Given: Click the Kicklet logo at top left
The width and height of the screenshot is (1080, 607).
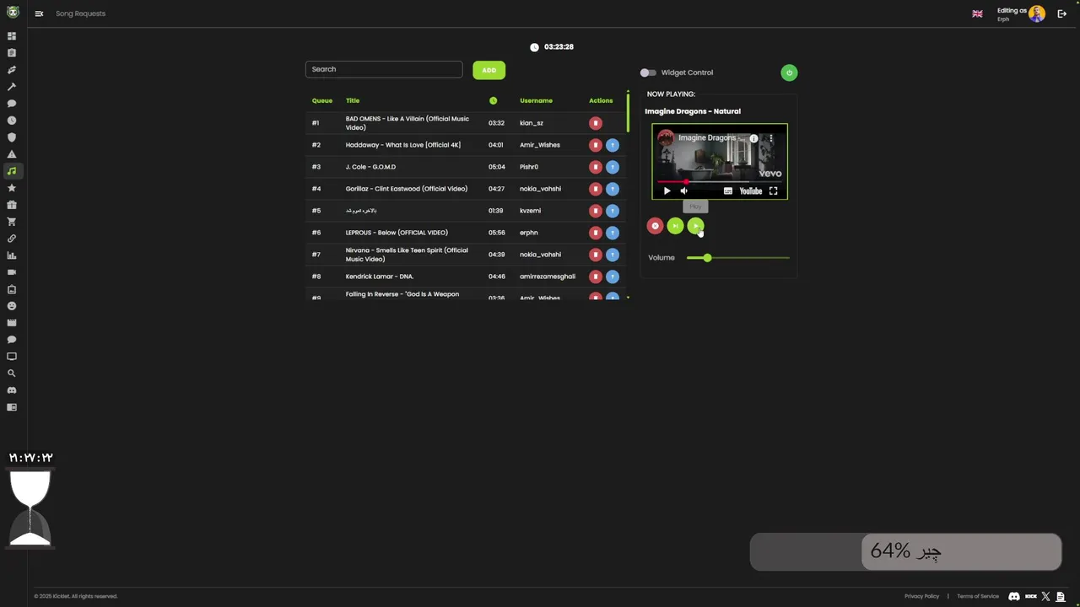Looking at the screenshot, I should click(13, 13).
